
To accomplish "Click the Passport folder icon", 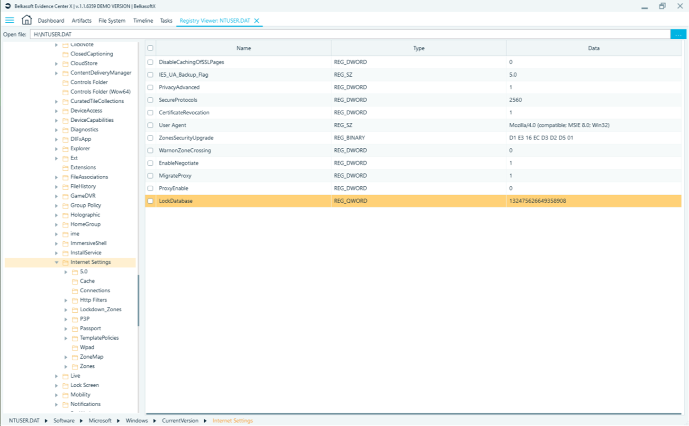I will [75, 329].
